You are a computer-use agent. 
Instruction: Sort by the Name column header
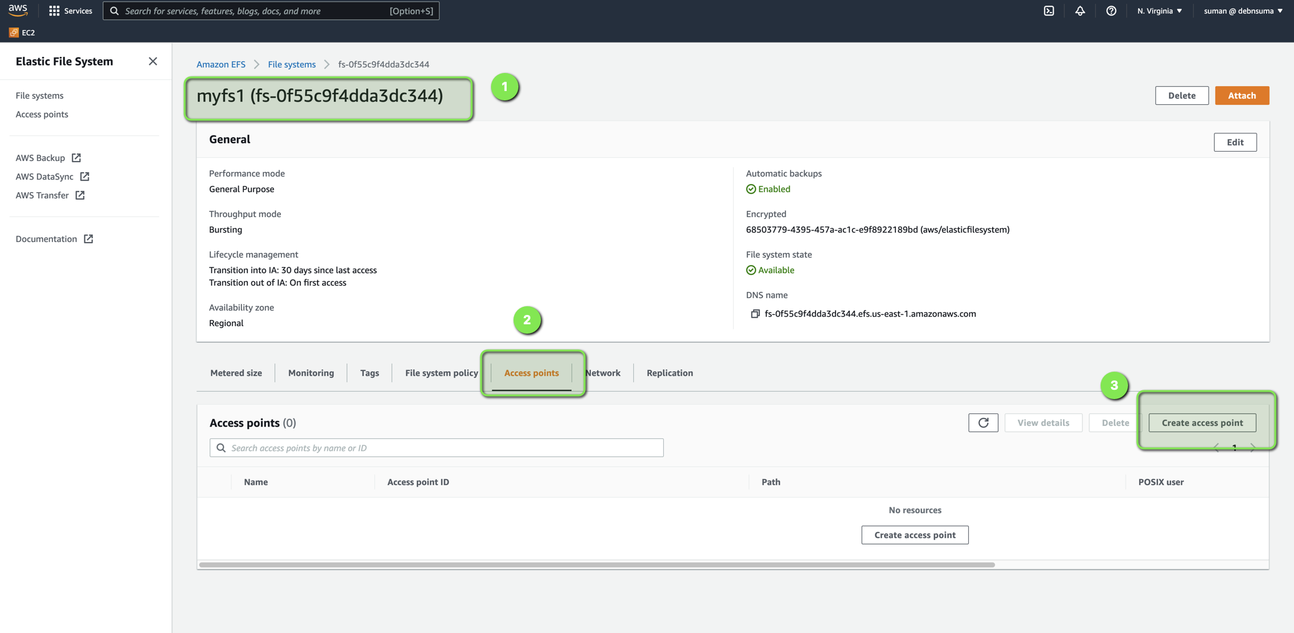coord(256,482)
